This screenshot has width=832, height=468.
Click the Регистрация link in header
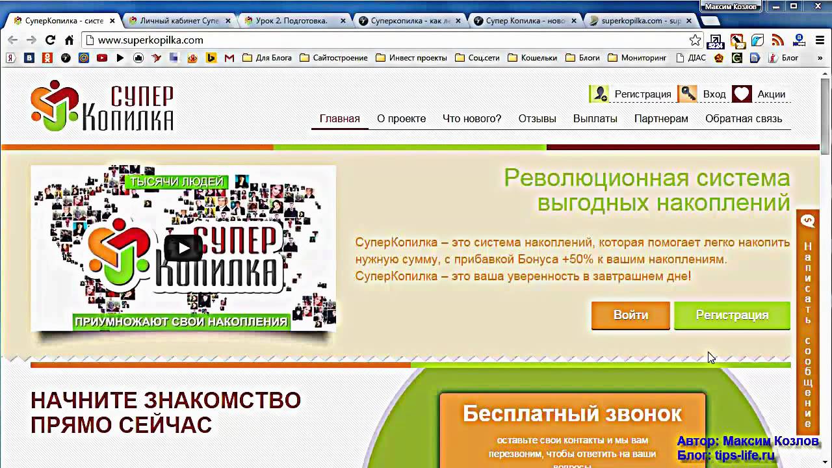pos(643,94)
